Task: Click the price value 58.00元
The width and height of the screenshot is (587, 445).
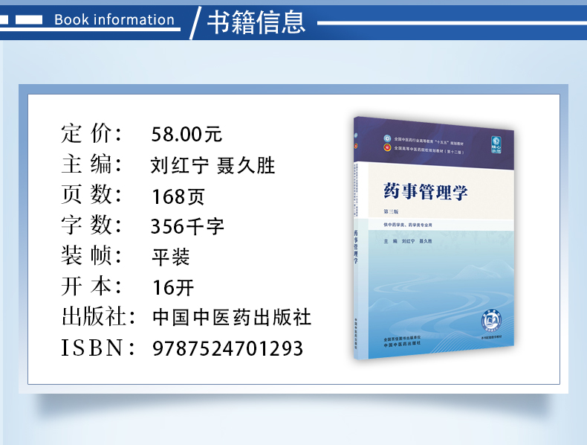Action: 187,134
